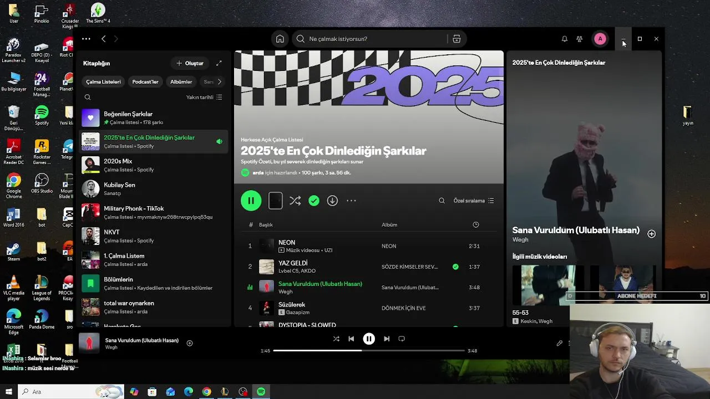Open the Windows Start menu
Screen dimensions: 710x399
[8, 392]
